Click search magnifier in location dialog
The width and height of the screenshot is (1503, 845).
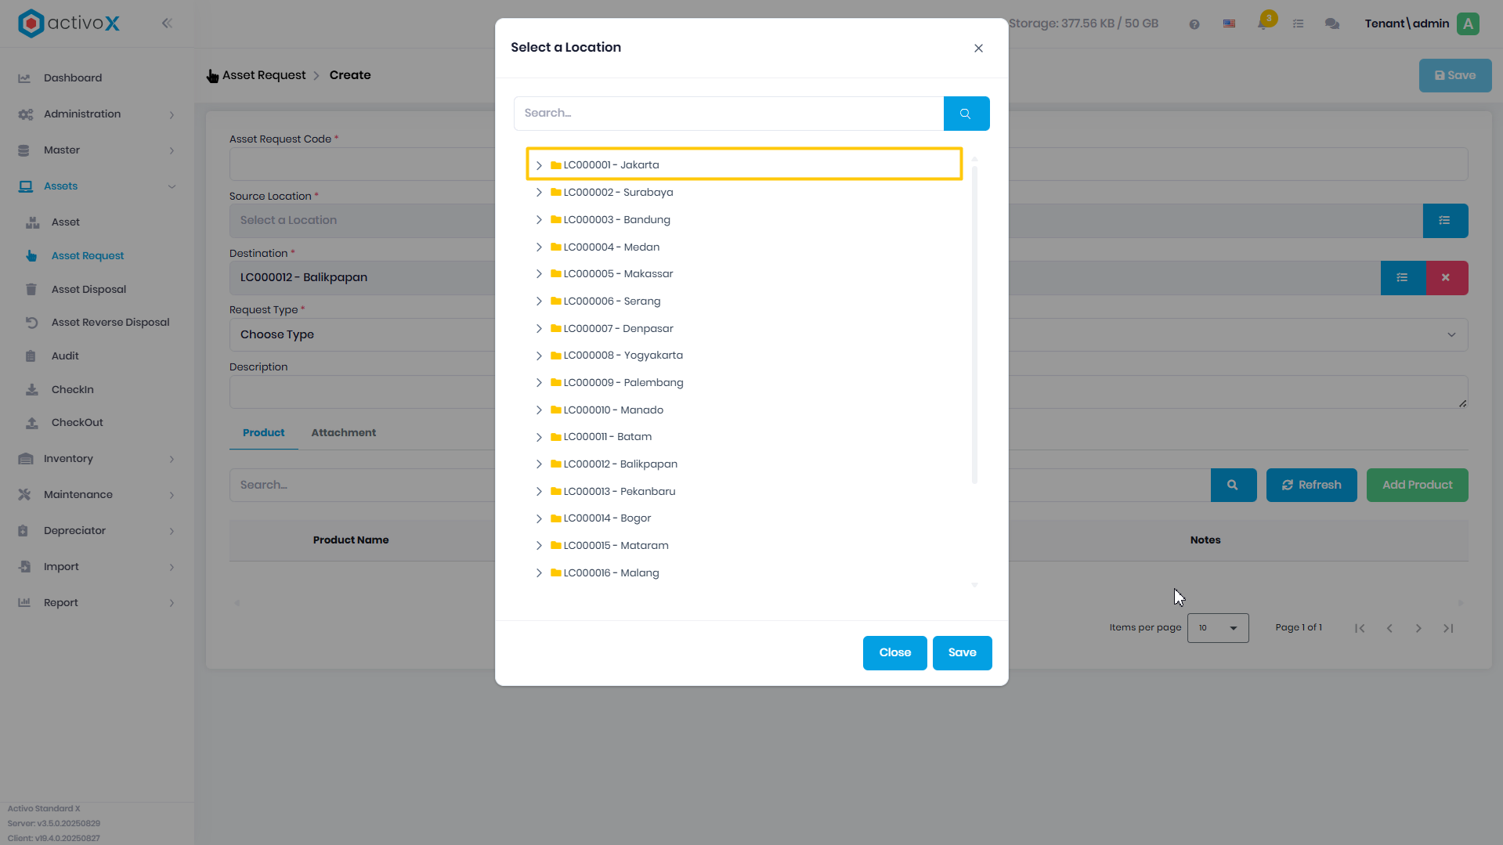point(966,114)
